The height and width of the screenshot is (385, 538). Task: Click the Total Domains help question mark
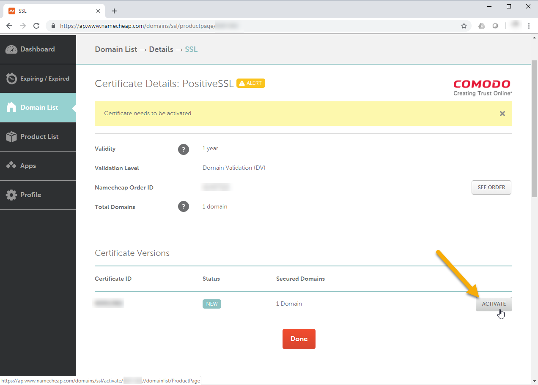pyautogui.click(x=184, y=207)
